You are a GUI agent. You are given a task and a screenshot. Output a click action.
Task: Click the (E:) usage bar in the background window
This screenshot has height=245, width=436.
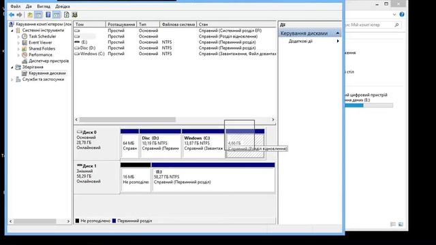[x=369, y=105]
